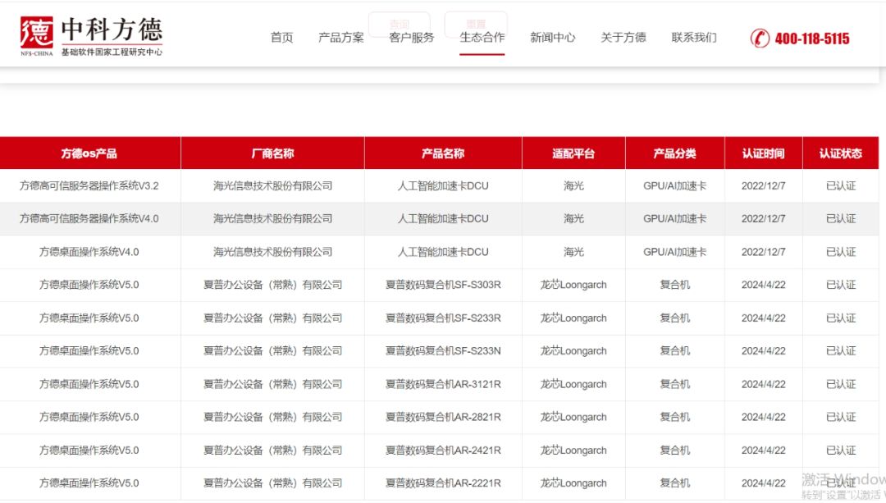This screenshot has width=886, height=503.
Task: Click the 适配平台 column header
Action: [x=573, y=153]
